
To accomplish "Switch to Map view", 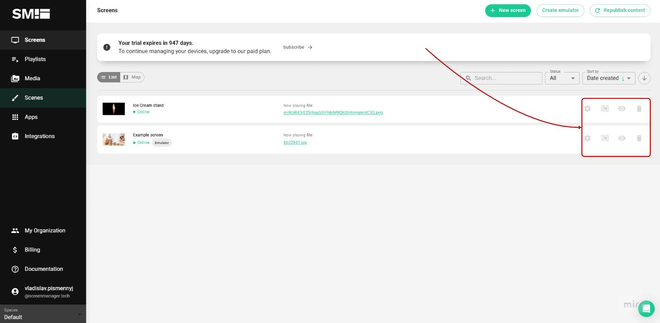I will click(132, 78).
